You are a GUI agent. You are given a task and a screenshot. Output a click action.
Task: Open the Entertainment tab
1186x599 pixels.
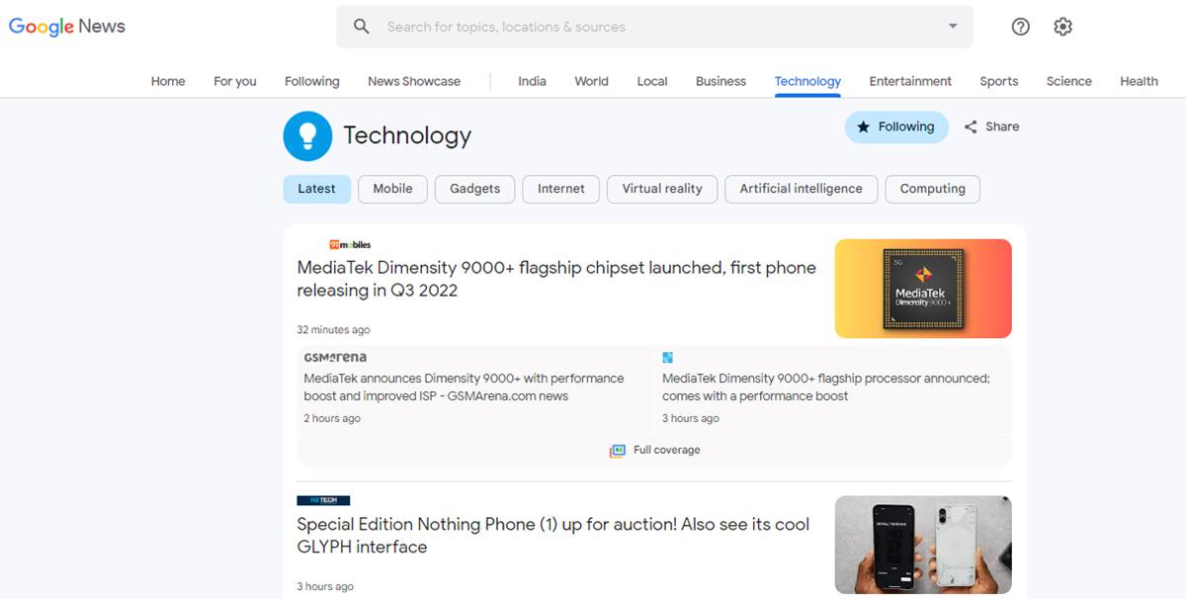click(x=910, y=81)
